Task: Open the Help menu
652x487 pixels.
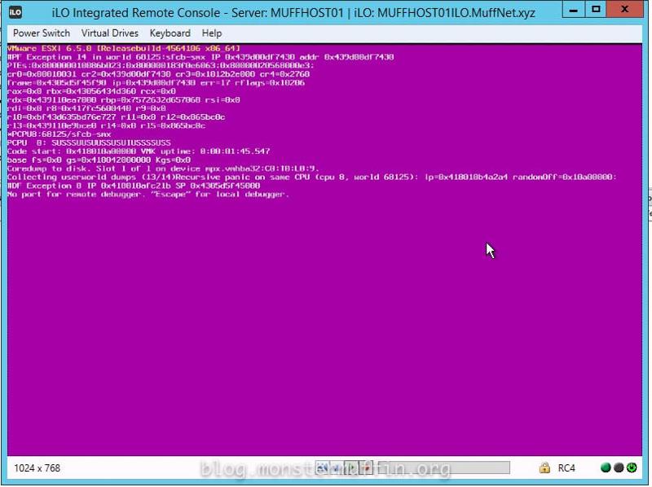Action: (212, 33)
